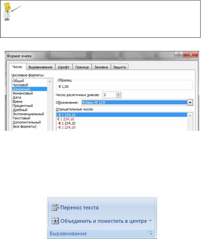The image size is (203, 239).
Task: Click the professor cartoon image
Action: (x=12, y=12)
